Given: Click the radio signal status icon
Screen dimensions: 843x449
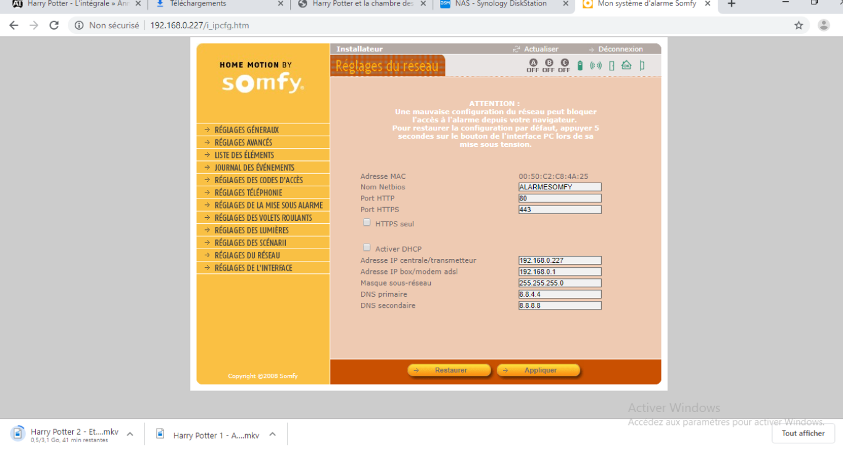Looking at the screenshot, I should click(x=596, y=65).
